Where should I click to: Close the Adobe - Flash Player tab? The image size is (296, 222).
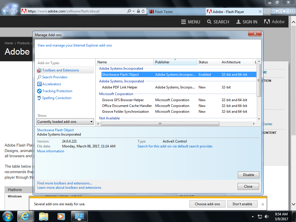tap(260, 12)
